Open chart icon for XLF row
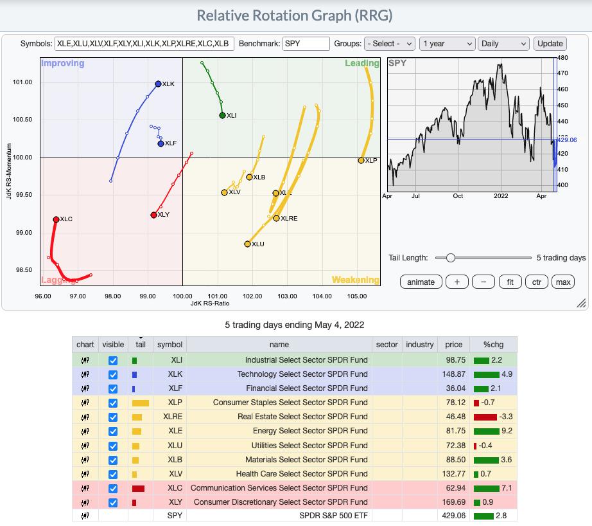 (85, 388)
